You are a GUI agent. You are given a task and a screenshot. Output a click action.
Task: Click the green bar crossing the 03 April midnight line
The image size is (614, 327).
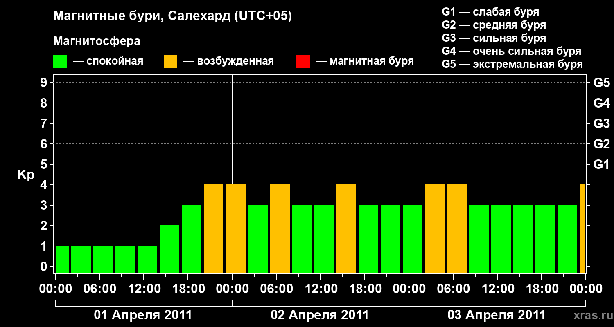coord(413,239)
